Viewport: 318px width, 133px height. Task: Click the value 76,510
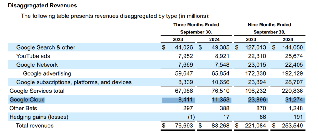tap(220, 91)
